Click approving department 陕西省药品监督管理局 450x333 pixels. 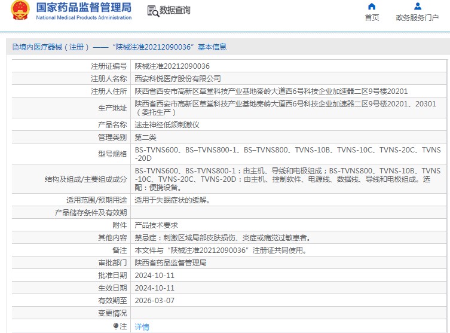[170, 262]
